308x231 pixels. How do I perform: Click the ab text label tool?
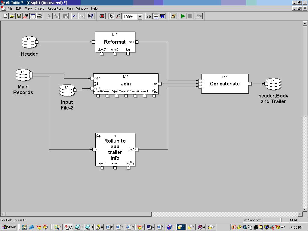coord(148,16)
